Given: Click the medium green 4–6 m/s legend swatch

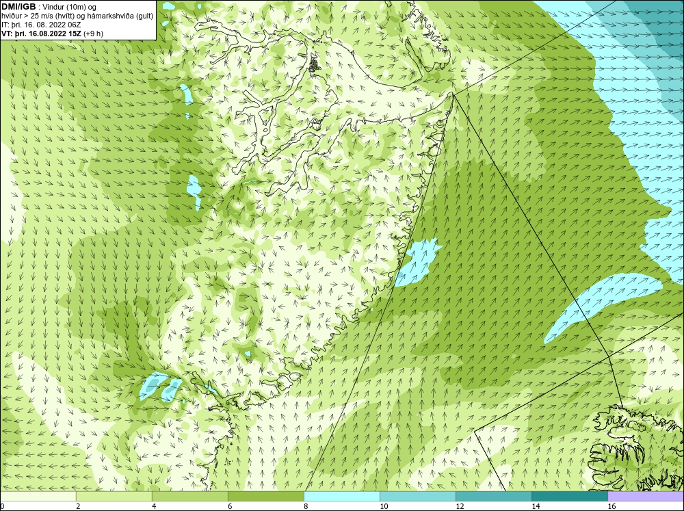Looking at the screenshot, I should [190, 497].
